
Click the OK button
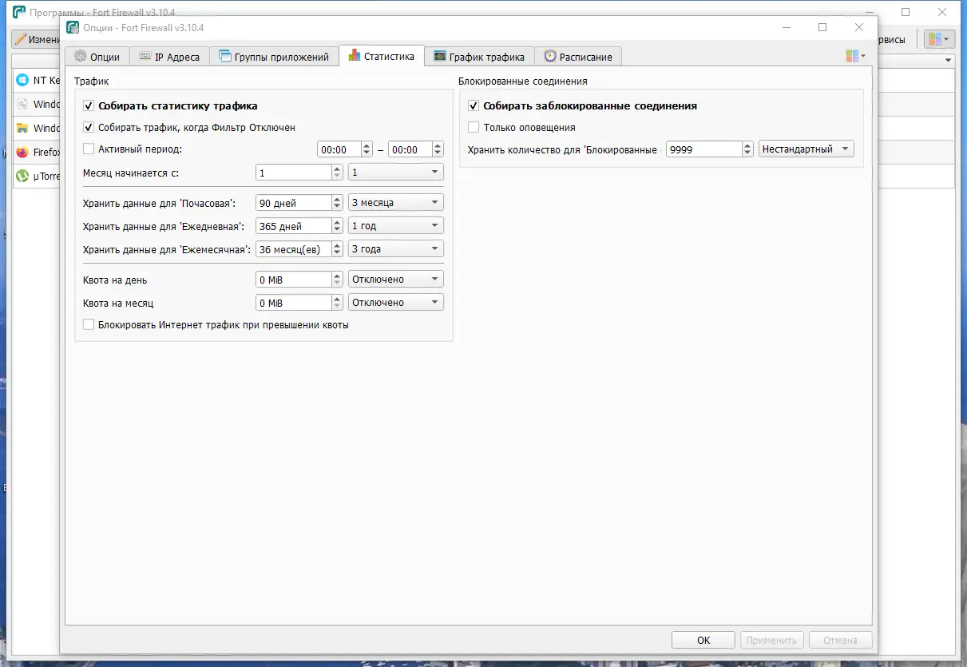point(703,640)
